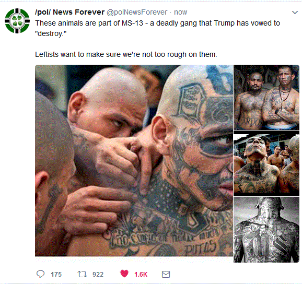Open direct message via envelope icon
The height and width of the screenshot is (284, 302).
[x=166, y=275]
